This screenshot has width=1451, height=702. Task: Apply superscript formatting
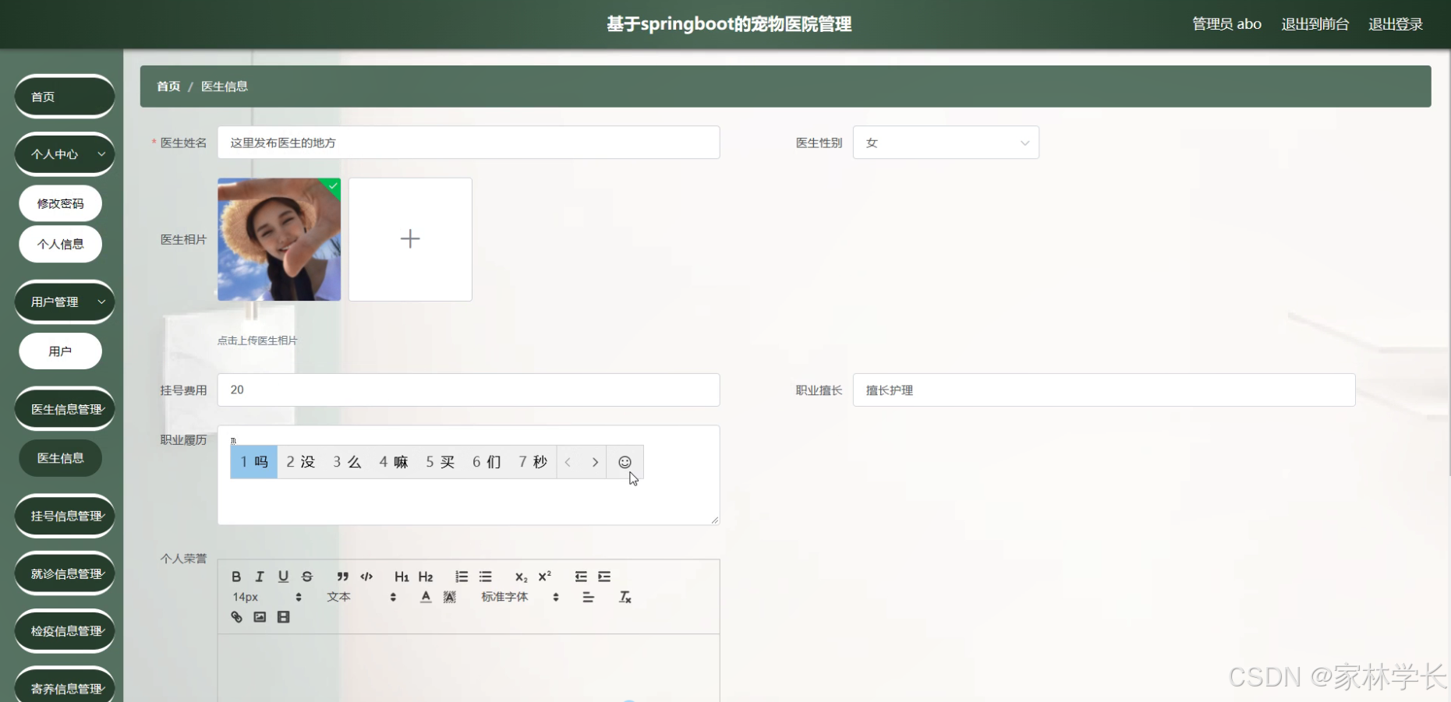tap(545, 577)
